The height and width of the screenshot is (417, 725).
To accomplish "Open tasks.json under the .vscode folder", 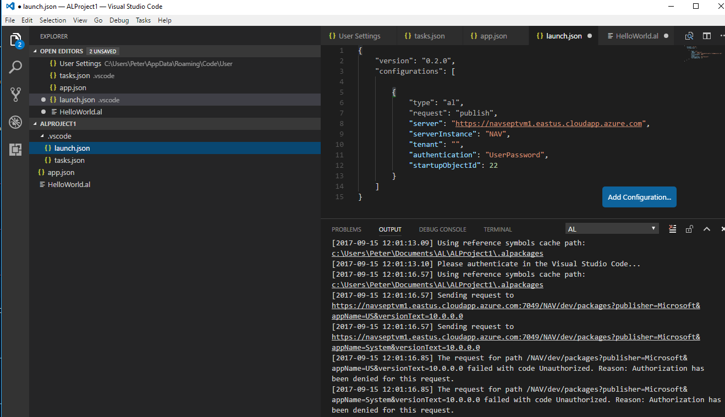I will click(175, 160).
